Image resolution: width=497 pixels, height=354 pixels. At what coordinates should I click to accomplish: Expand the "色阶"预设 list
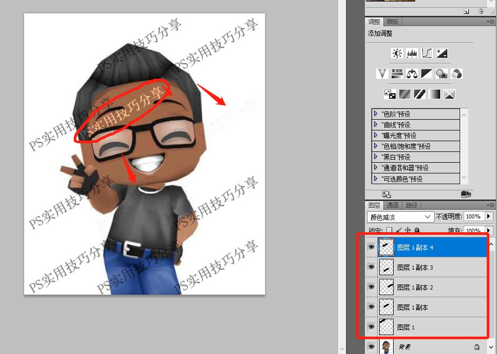tap(376, 114)
